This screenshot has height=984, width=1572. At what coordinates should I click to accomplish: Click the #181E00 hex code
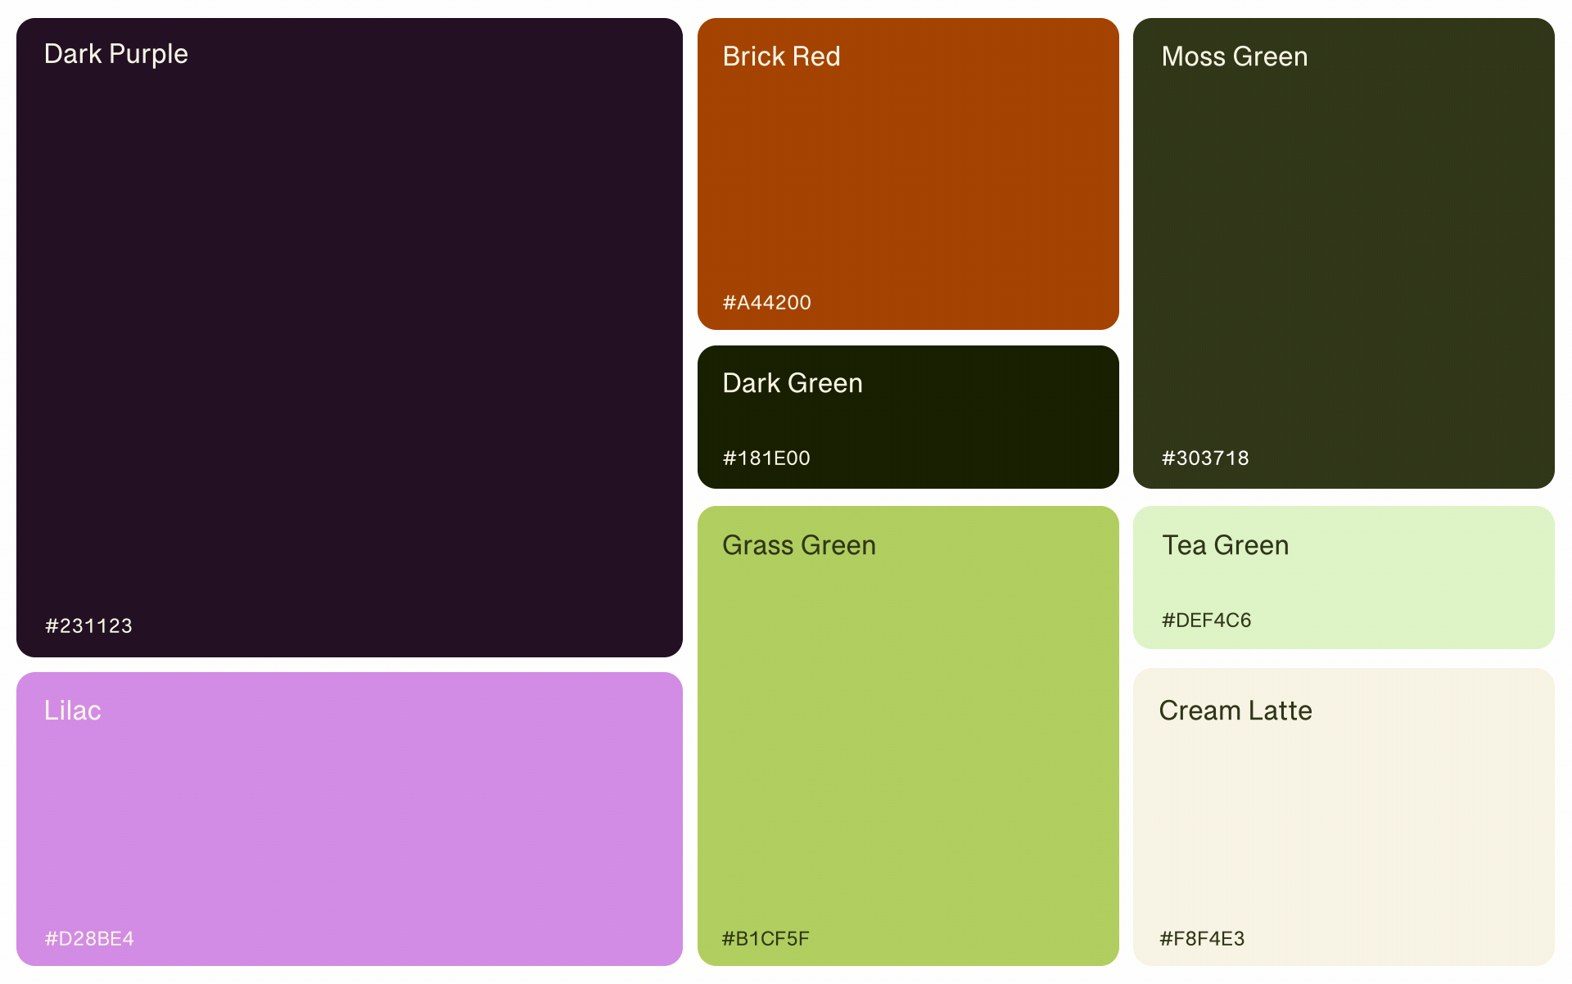[766, 458]
